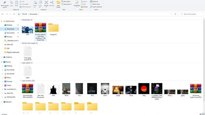
Task: Open recent locations dropdown arrow
Action: 11,14
